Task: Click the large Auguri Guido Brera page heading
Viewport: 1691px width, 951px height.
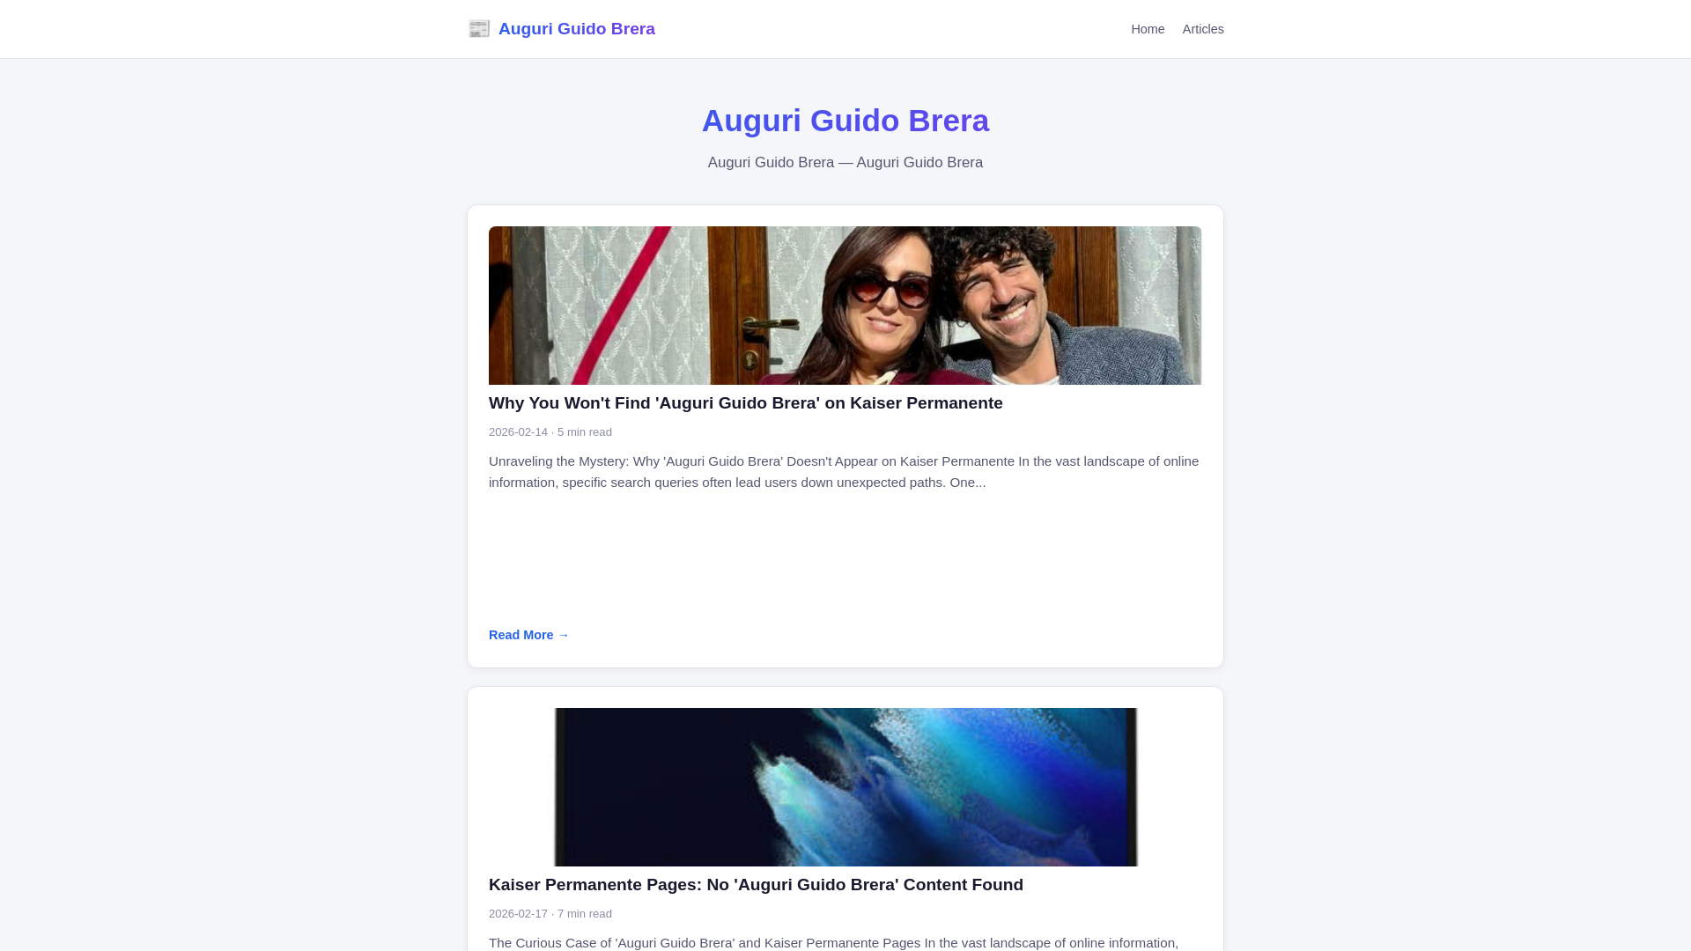Action: coord(845,121)
